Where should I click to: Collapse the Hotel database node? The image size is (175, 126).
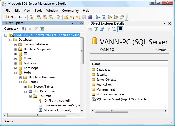click(15, 73)
